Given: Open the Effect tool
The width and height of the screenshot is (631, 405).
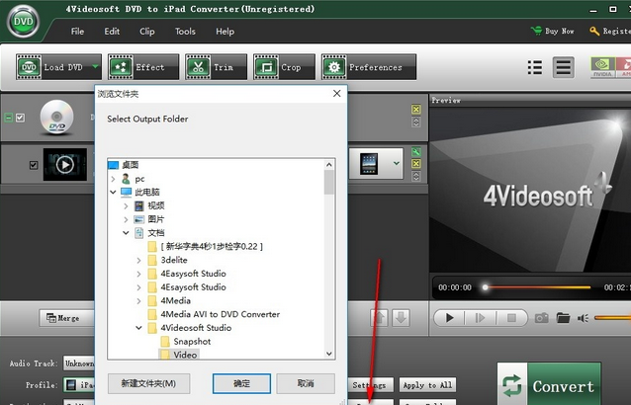Looking at the screenshot, I should point(143,67).
